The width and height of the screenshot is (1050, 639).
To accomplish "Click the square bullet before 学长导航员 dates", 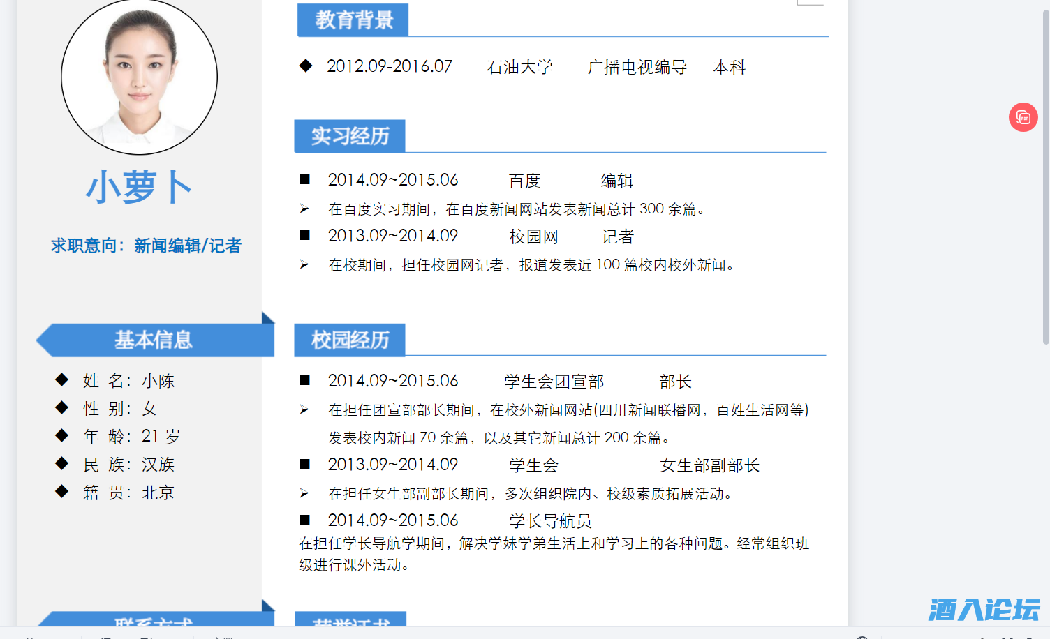I will [305, 520].
